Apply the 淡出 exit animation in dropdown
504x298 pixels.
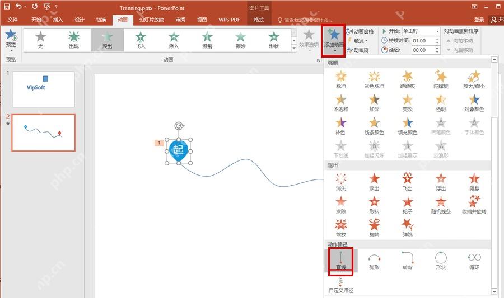pos(374,182)
